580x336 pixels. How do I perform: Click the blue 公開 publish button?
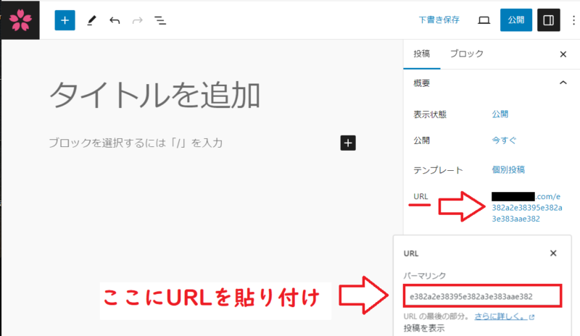coord(516,20)
